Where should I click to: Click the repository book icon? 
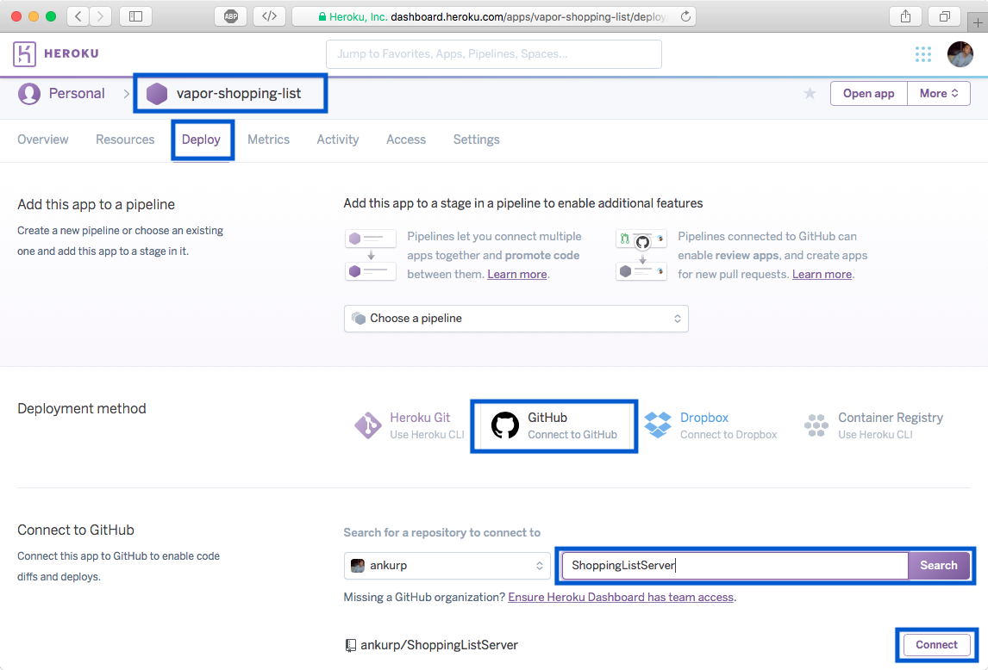click(350, 645)
